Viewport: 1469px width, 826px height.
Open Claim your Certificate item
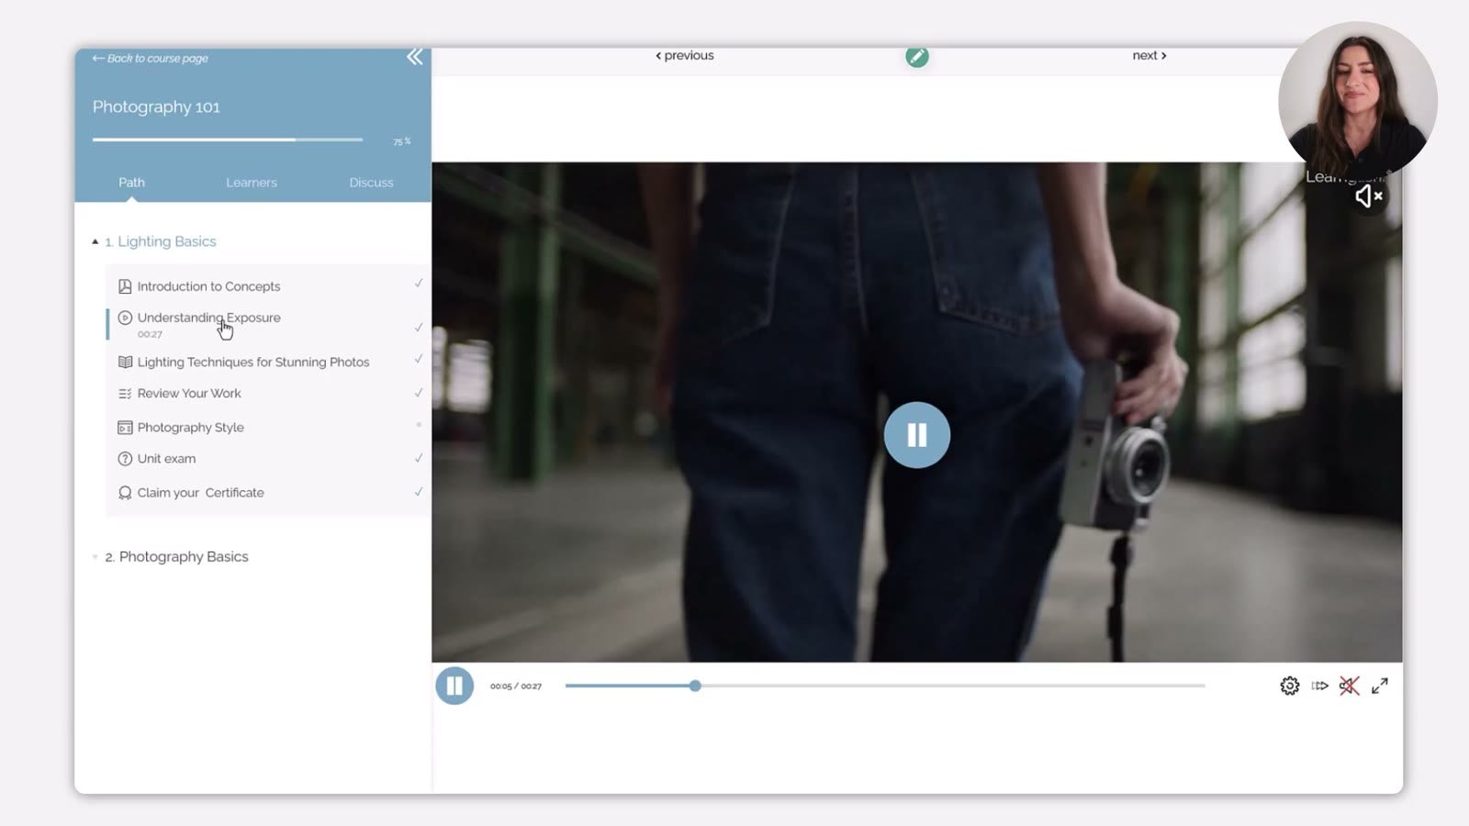[x=200, y=493]
